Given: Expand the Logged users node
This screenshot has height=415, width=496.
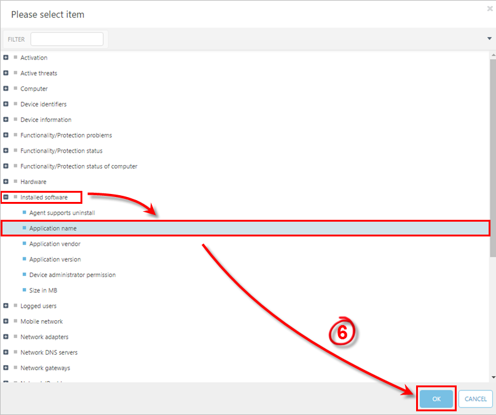Looking at the screenshot, I should (x=6, y=306).
